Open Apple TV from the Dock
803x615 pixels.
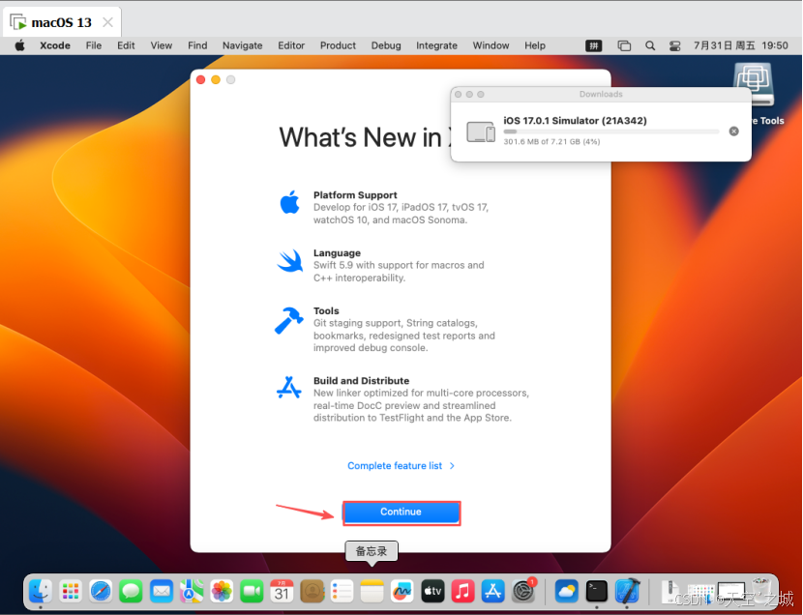tap(432, 592)
